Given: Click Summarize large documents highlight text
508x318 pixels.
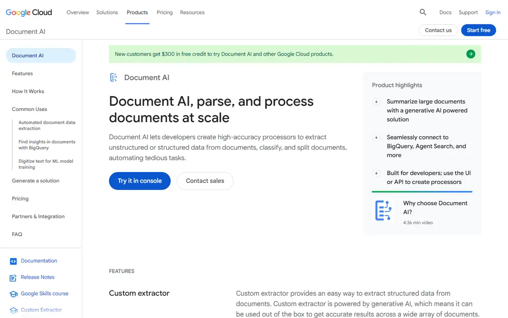Looking at the screenshot, I should (x=427, y=110).
